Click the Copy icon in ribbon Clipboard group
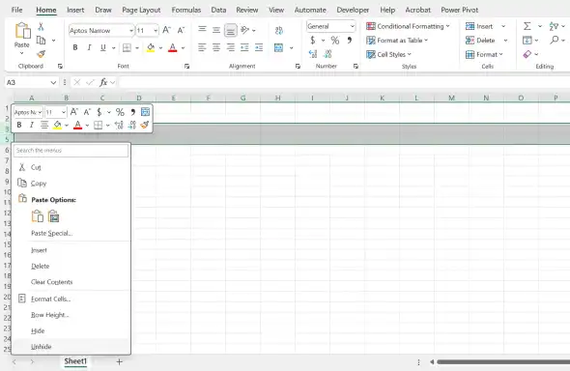Screen dimensions: 570x371 (x=42, y=40)
